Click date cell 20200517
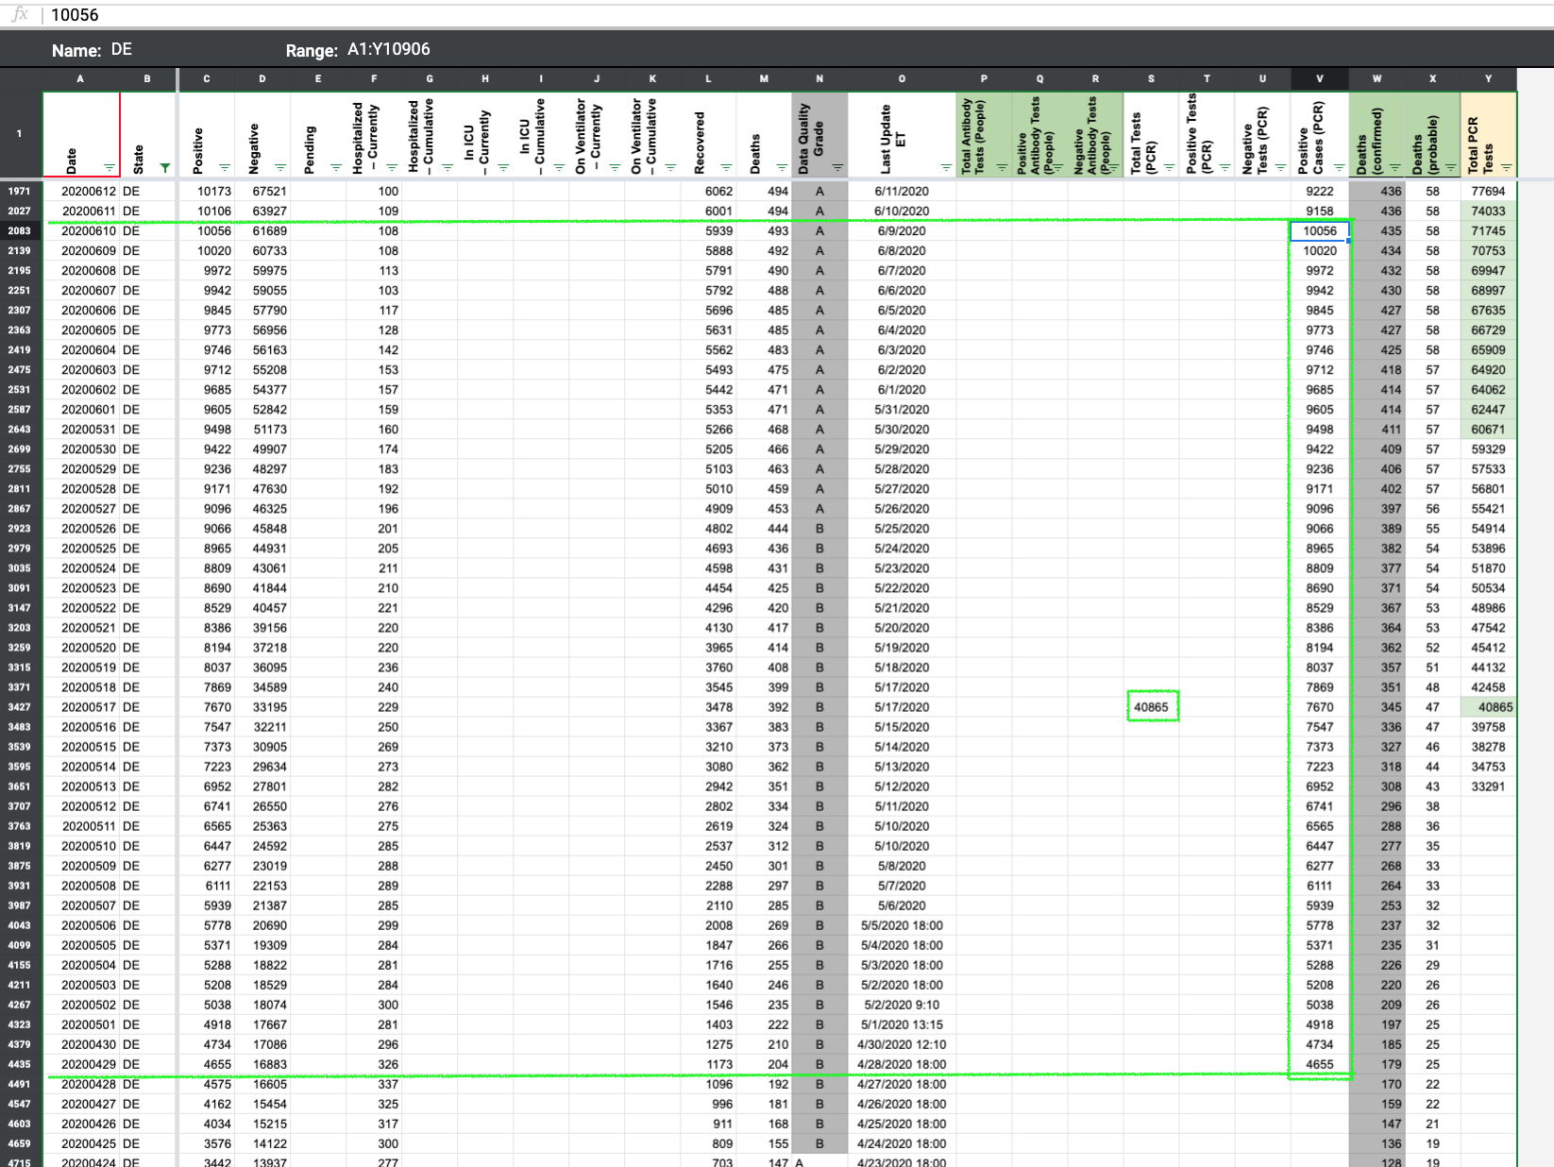This screenshot has height=1167, width=1554. (81, 706)
